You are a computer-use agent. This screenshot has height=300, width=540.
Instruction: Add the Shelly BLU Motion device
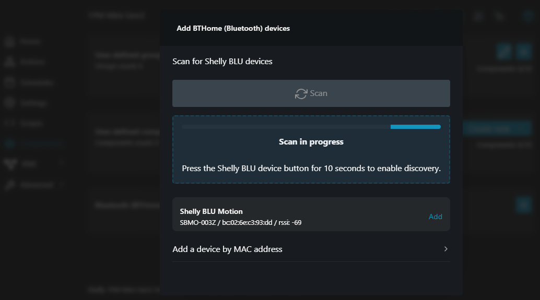[435, 217]
